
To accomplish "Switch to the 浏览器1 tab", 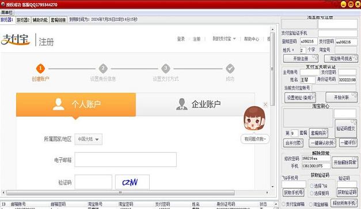I will point(7,20).
